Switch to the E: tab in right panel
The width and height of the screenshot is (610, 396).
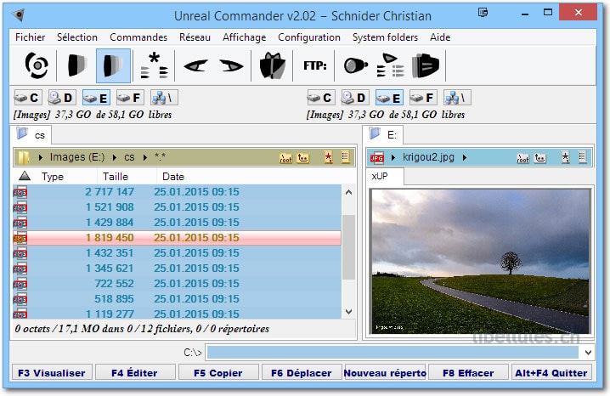(383, 135)
